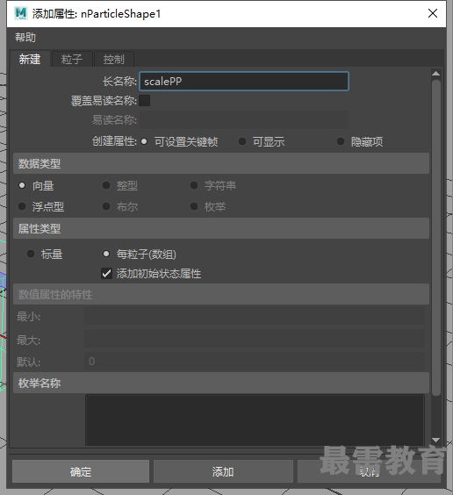Collapse the 属性类型 section header
The image size is (453, 495).
tap(221, 228)
